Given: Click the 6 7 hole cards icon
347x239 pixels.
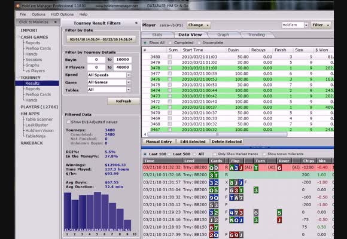Looking at the screenshot, I should (x=214, y=227).
